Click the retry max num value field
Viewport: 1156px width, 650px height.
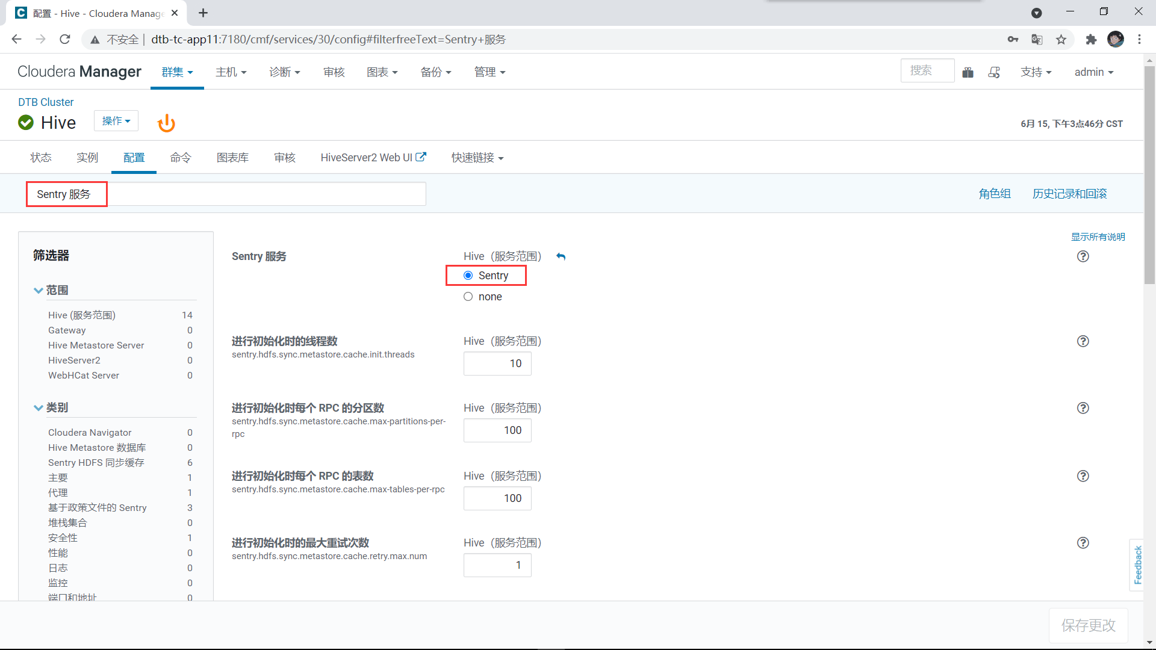(497, 565)
